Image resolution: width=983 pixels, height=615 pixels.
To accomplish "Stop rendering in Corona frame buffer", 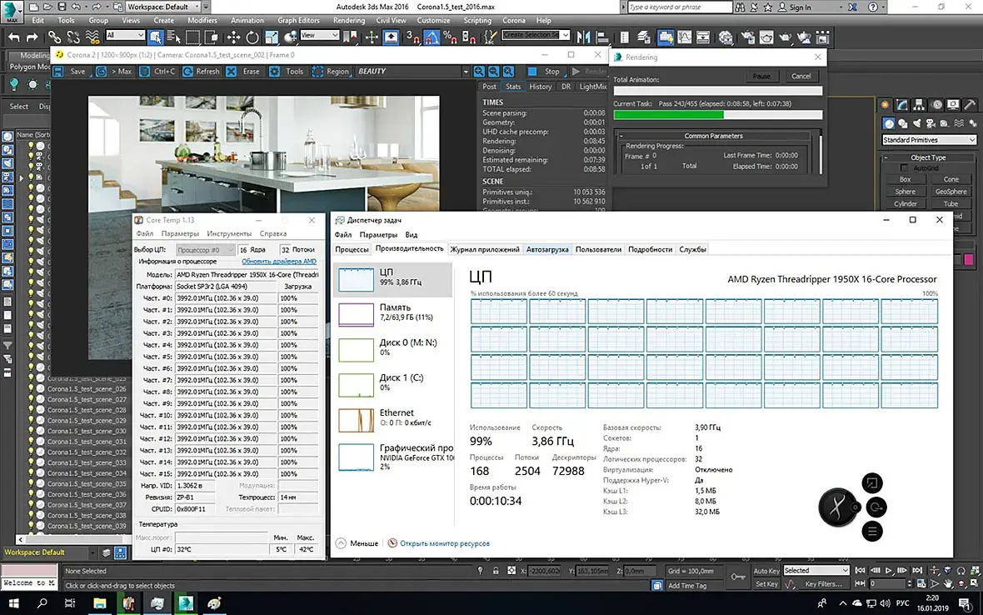I will 544,72.
